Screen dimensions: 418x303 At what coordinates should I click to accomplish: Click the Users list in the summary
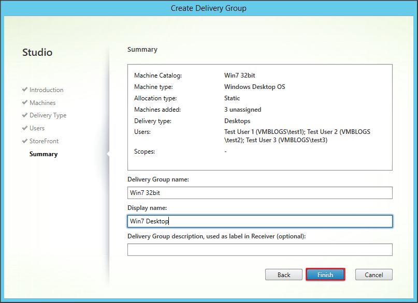coord(294,136)
